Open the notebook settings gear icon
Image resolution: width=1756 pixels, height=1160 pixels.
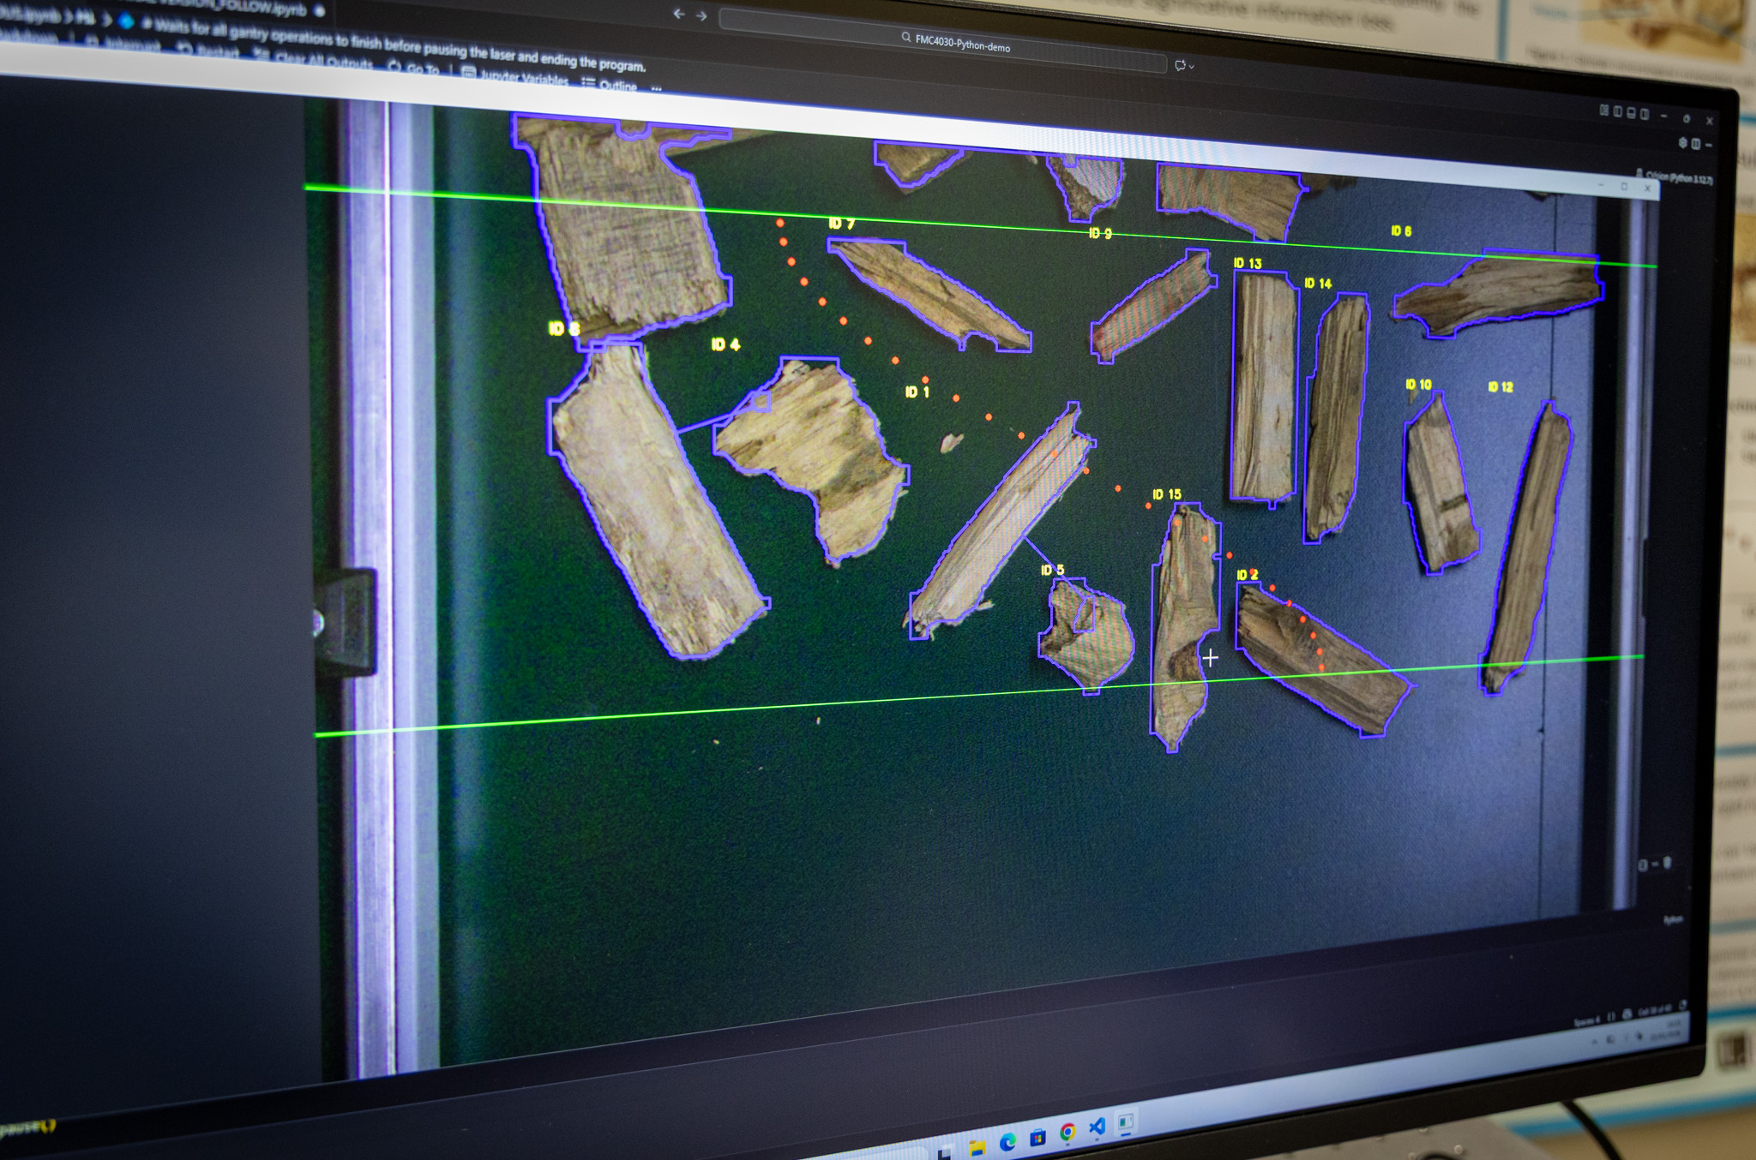(1683, 142)
